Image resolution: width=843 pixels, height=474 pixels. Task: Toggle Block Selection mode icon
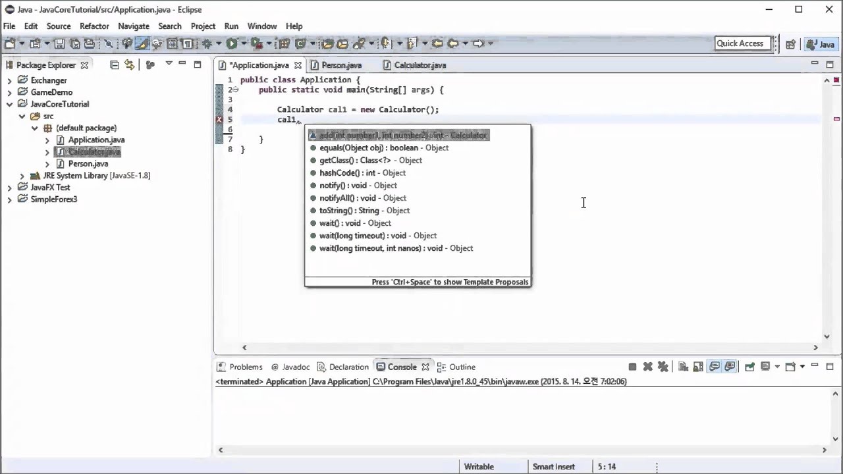click(x=172, y=43)
